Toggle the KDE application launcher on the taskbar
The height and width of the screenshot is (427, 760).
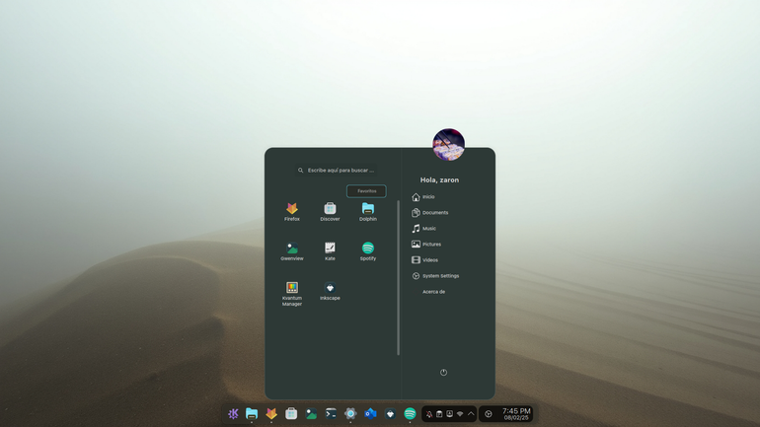click(x=233, y=413)
